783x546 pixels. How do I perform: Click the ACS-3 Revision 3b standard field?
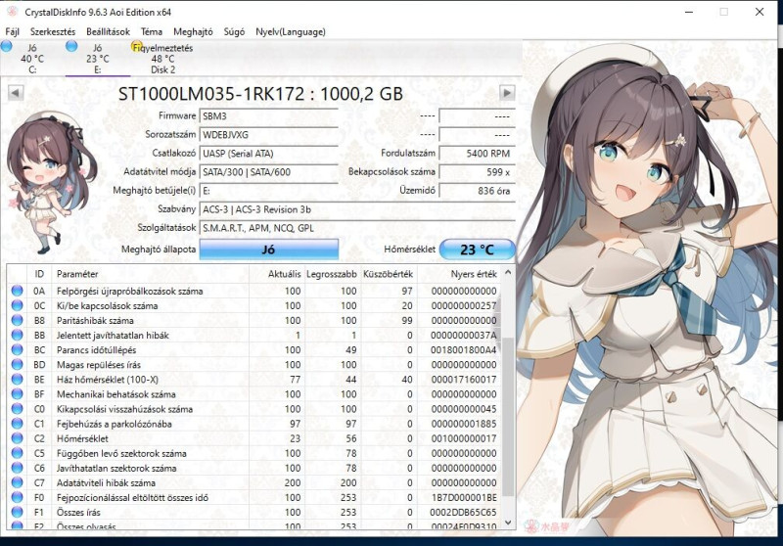(x=357, y=209)
